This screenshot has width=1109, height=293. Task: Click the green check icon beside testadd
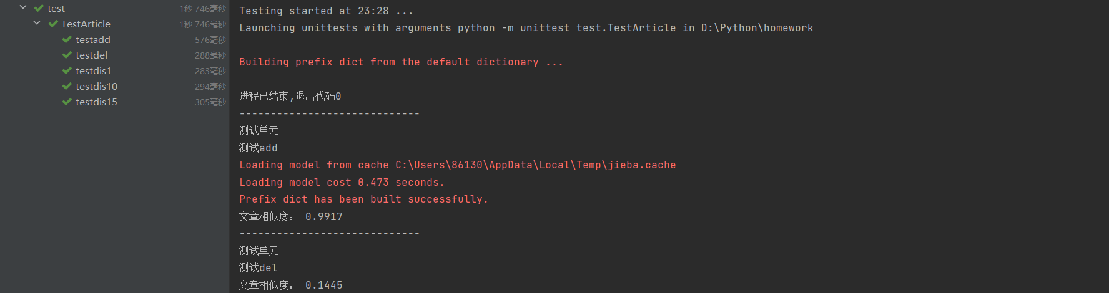click(67, 40)
